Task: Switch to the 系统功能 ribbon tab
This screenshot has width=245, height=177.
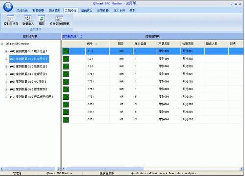Action: click(22, 11)
